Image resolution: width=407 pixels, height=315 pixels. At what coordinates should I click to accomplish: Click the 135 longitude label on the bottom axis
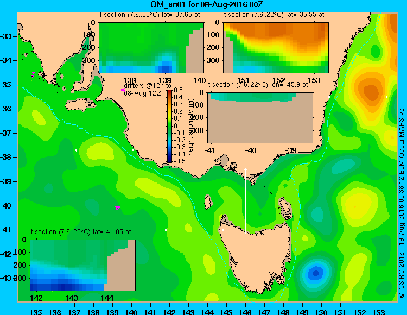[x=36, y=312]
